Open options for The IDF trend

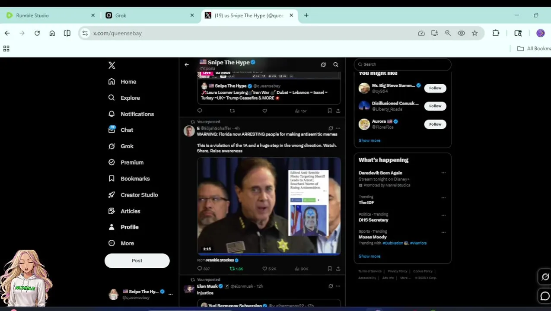[443, 198]
